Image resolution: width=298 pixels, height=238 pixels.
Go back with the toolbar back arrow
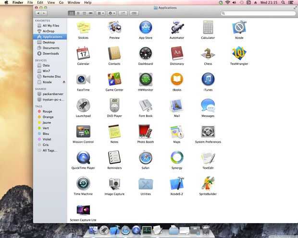click(38, 13)
